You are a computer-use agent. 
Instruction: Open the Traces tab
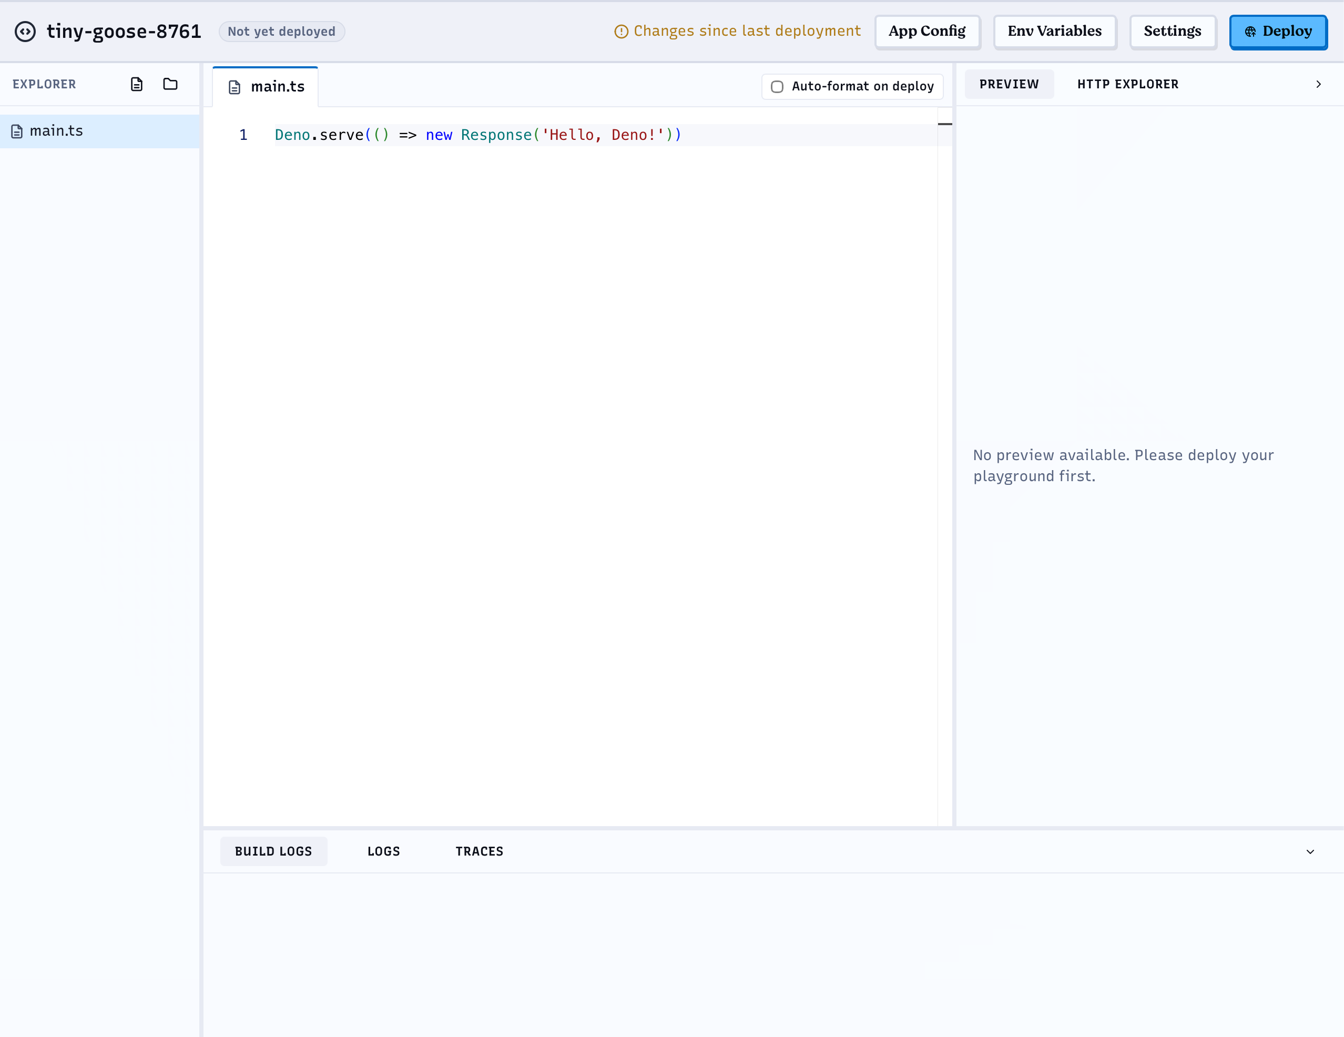tap(480, 851)
